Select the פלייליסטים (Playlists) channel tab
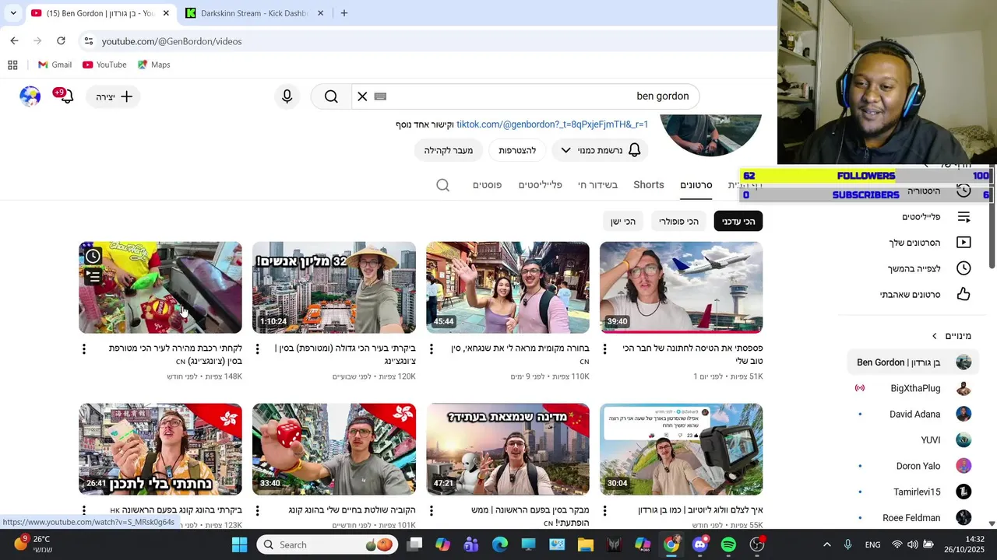 pyautogui.click(x=541, y=185)
